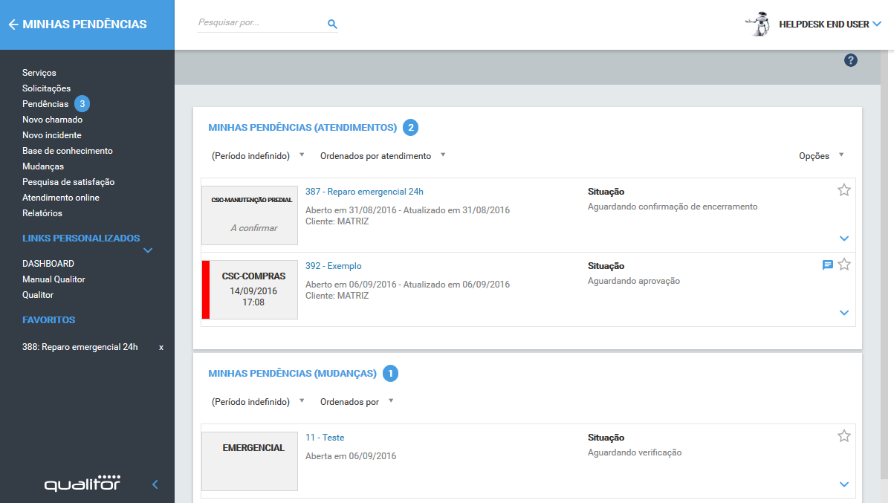Open the Período indefinido dropdown in Atendimentos
Viewport: 894px width, 503px height.
click(x=258, y=156)
